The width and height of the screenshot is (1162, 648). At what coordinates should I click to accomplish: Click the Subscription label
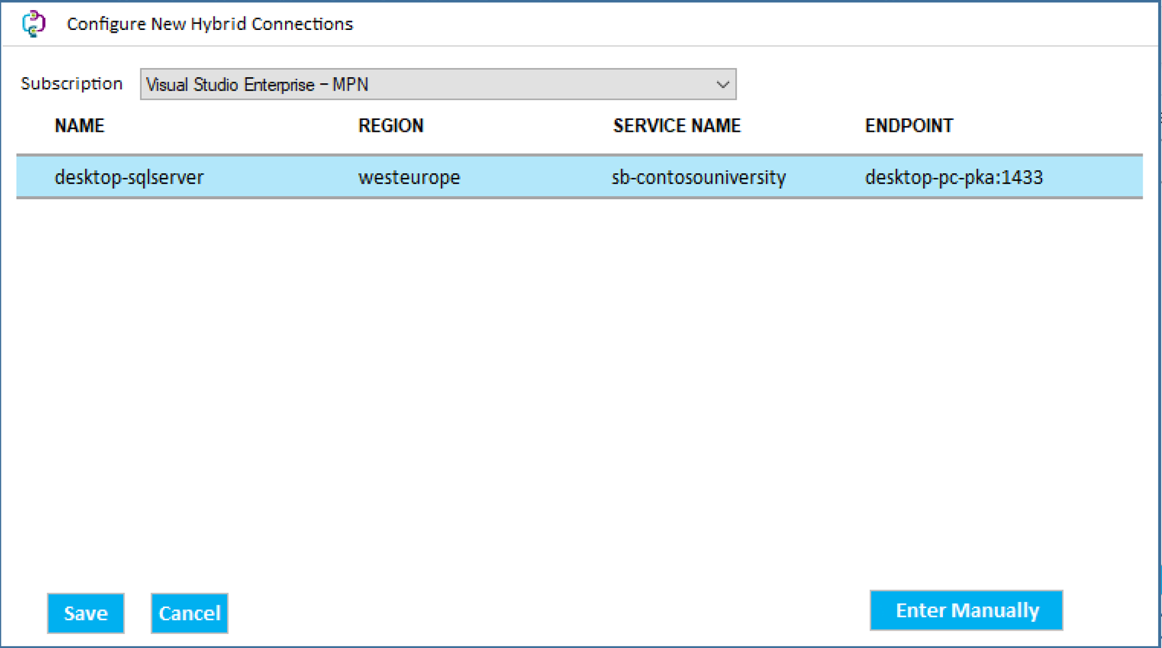[72, 83]
